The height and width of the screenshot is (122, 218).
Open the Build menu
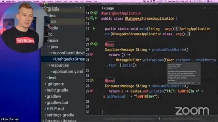click(x=65, y=1)
